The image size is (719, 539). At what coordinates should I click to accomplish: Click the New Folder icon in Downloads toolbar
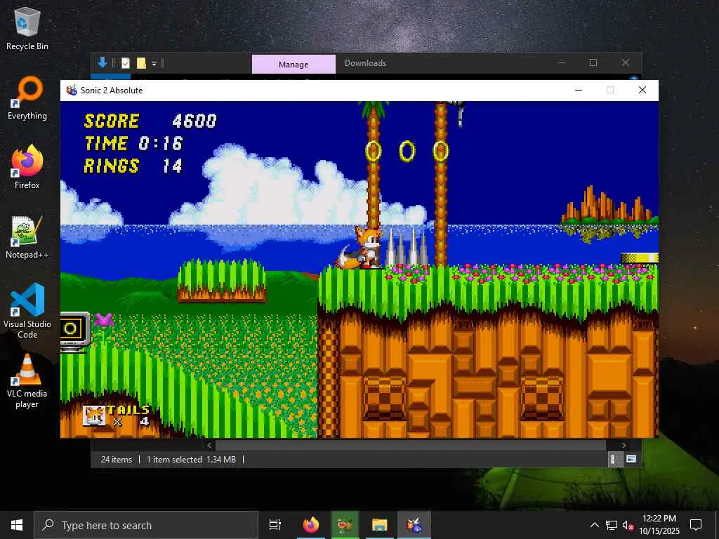pyautogui.click(x=141, y=63)
